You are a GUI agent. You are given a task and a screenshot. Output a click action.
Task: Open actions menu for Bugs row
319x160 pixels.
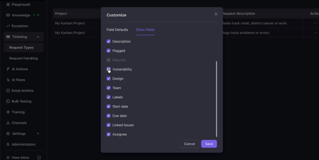pyautogui.click(x=315, y=33)
